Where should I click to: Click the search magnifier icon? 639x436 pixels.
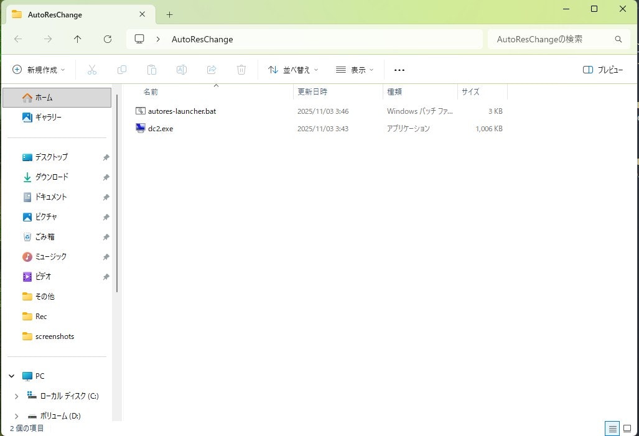[618, 39]
